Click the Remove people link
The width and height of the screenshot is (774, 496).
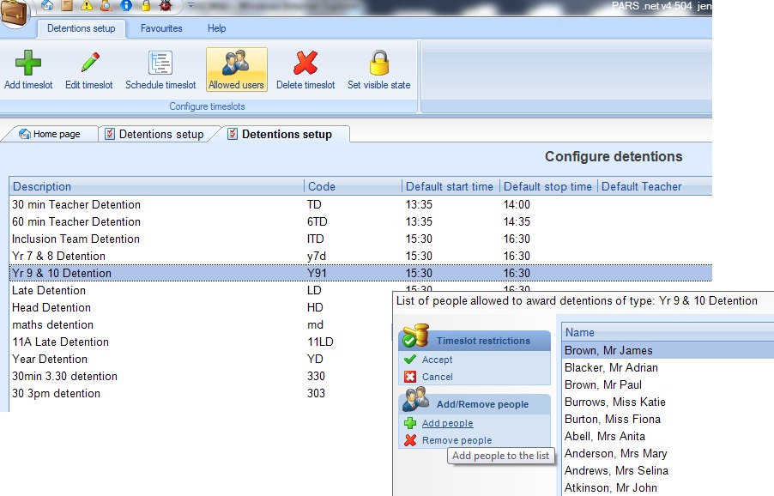pyautogui.click(x=457, y=440)
